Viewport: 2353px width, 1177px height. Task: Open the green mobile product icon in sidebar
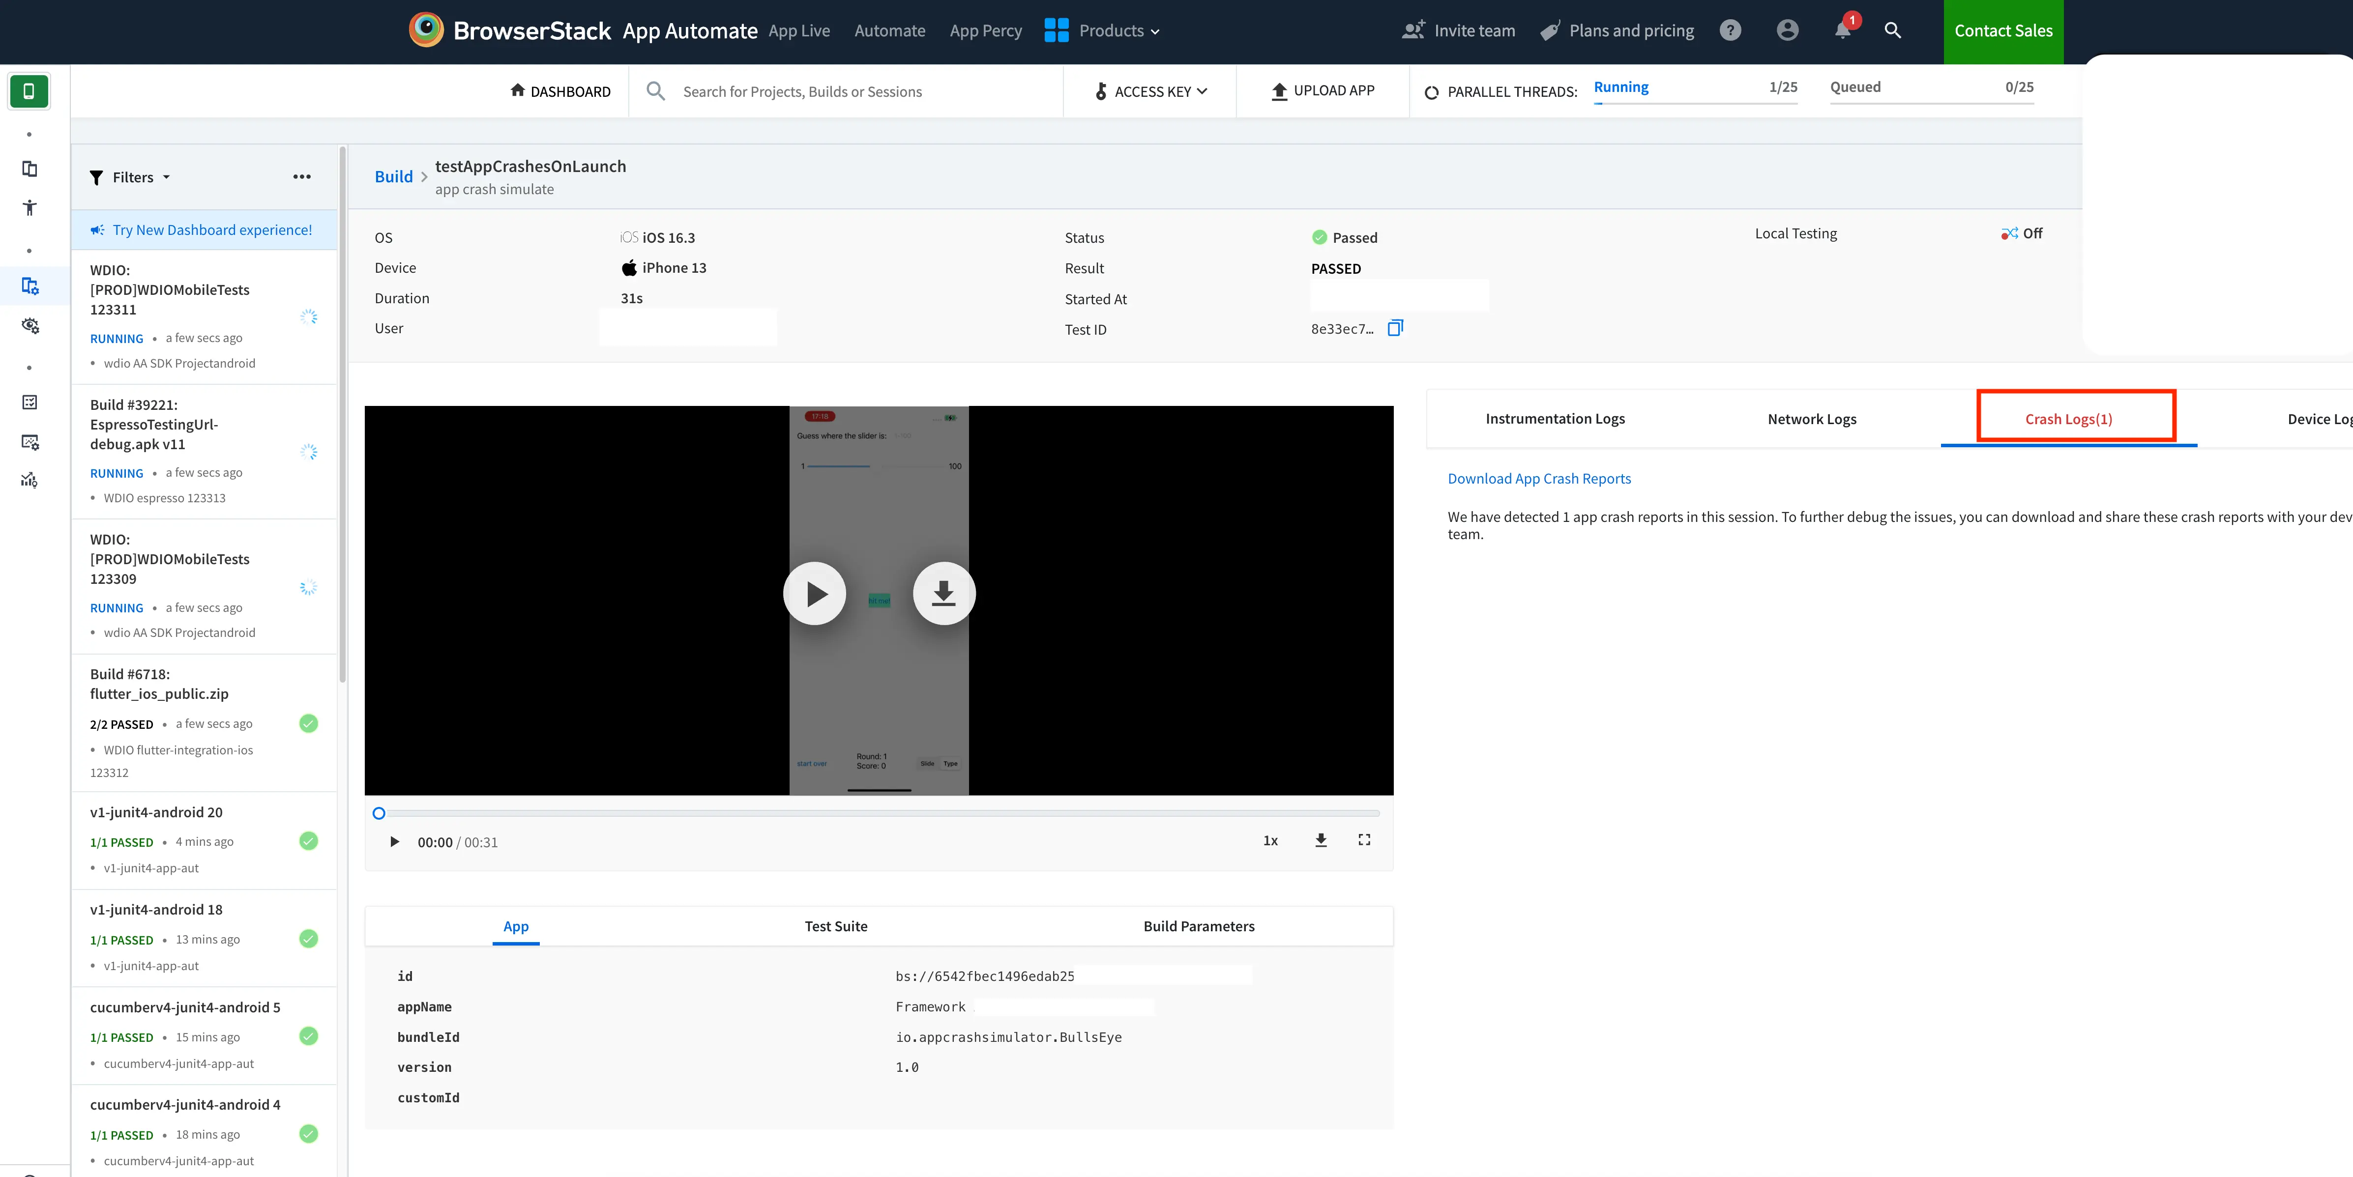[x=29, y=91]
